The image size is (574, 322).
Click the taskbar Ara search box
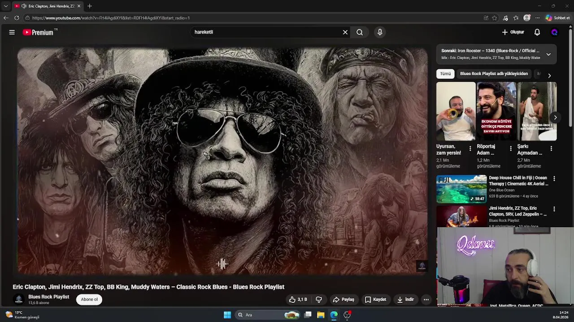[x=268, y=315]
